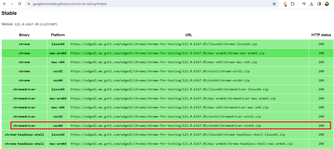Click the browser forward arrow
Image resolution: width=334 pixels, height=149 pixels.
tap(12, 4)
